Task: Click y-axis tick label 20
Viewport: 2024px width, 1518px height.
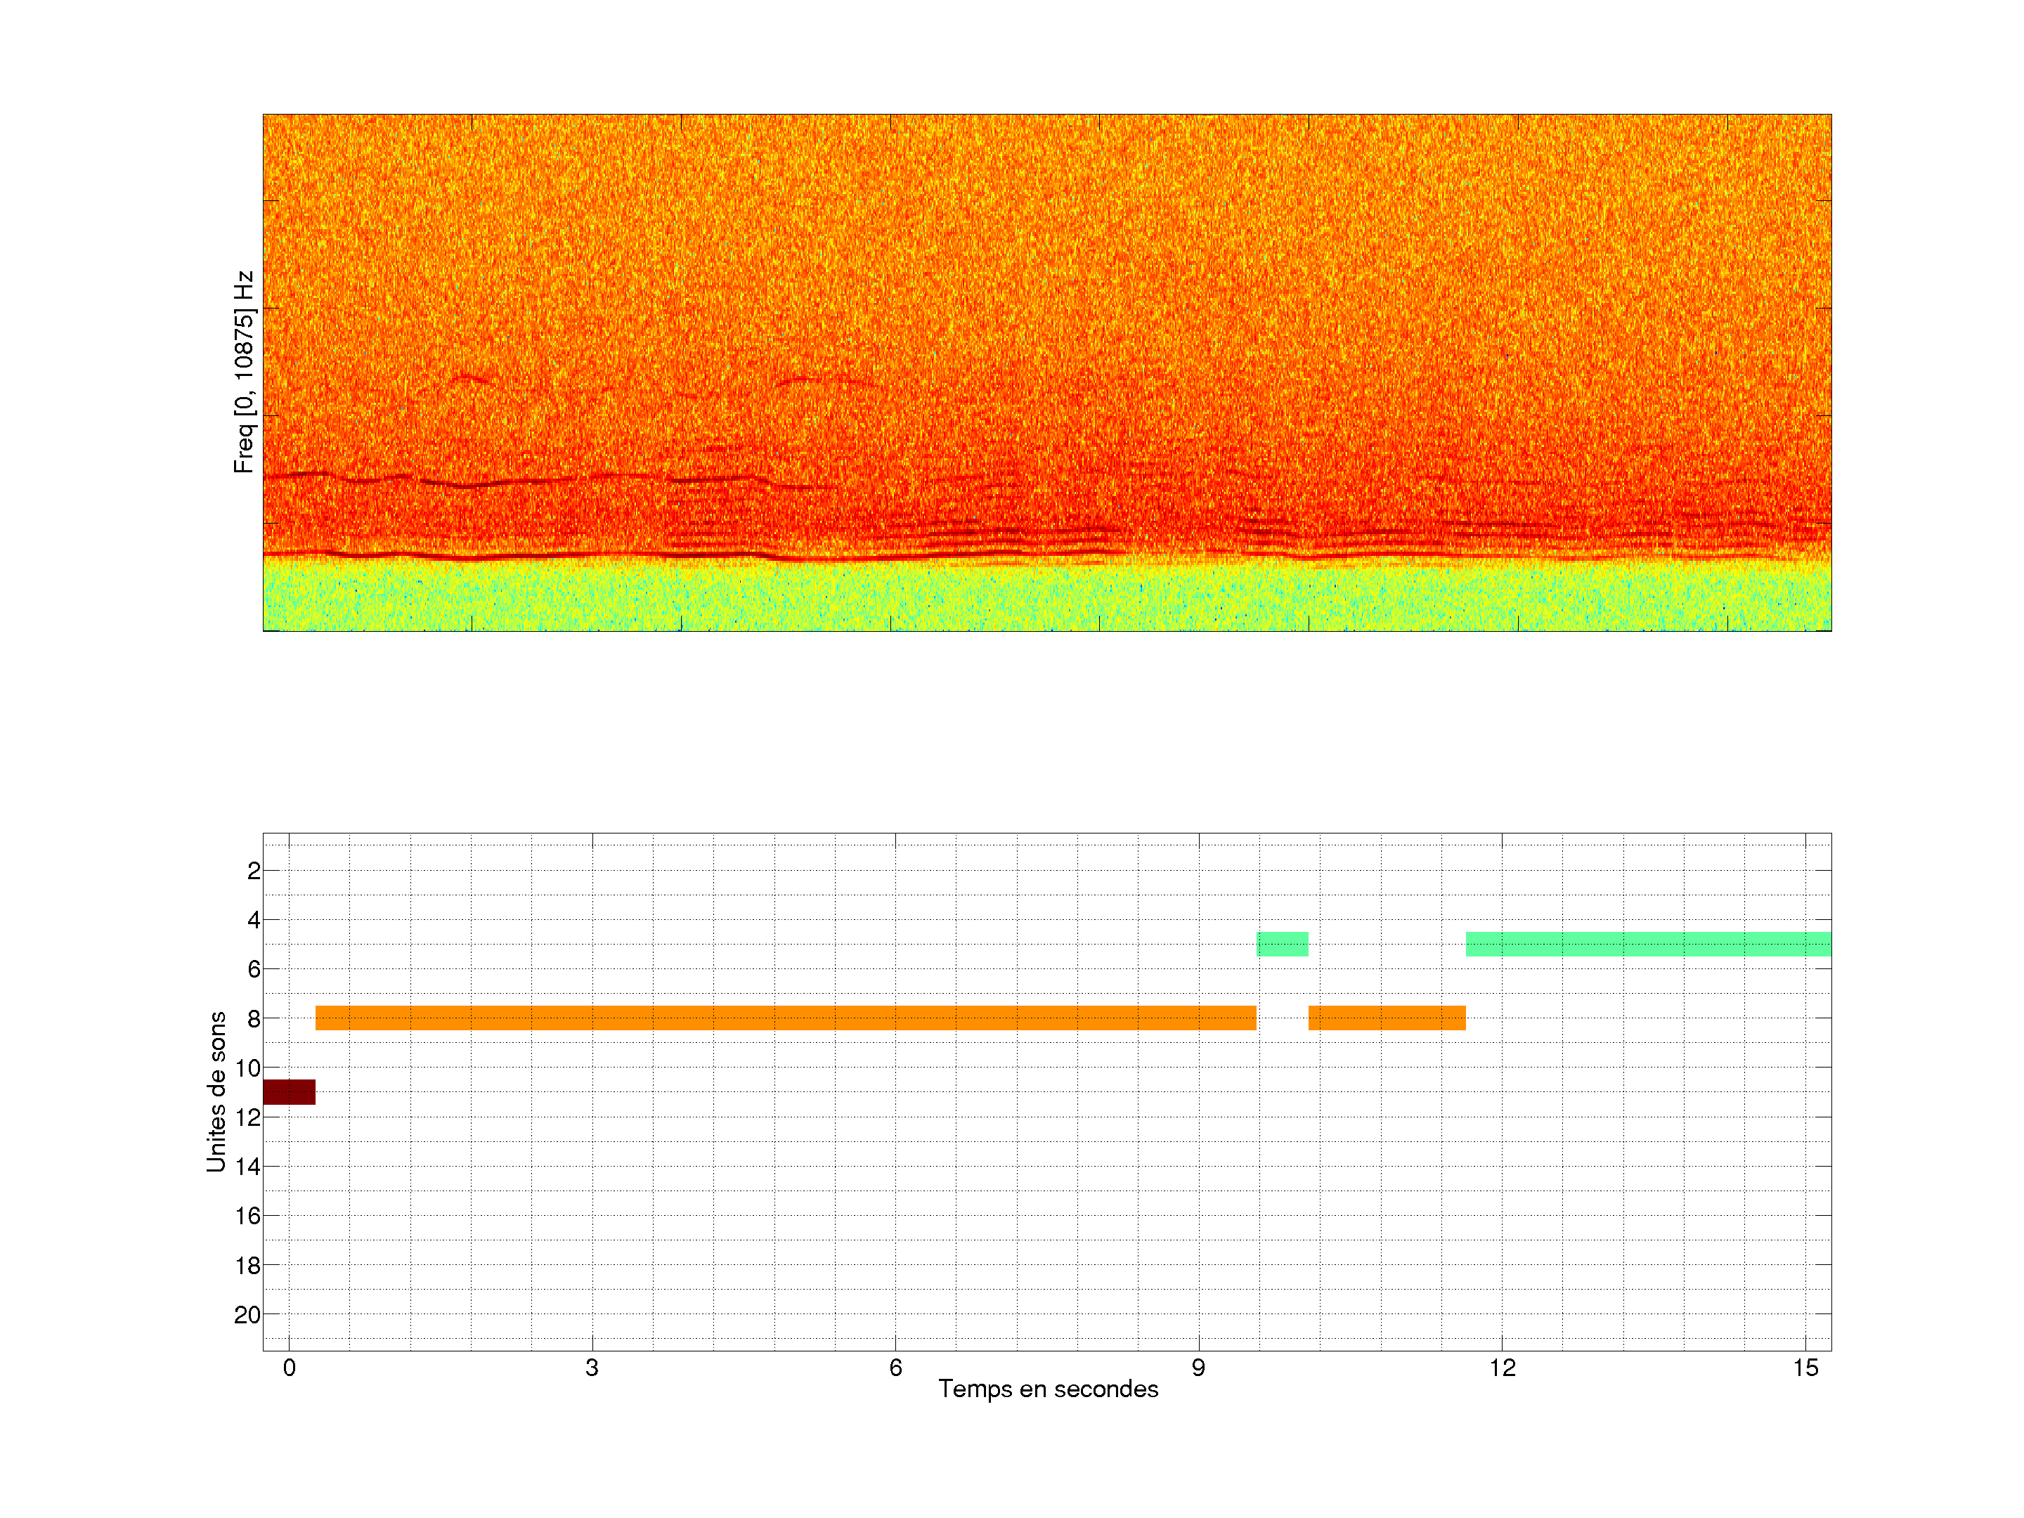Action: click(x=247, y=1315)
